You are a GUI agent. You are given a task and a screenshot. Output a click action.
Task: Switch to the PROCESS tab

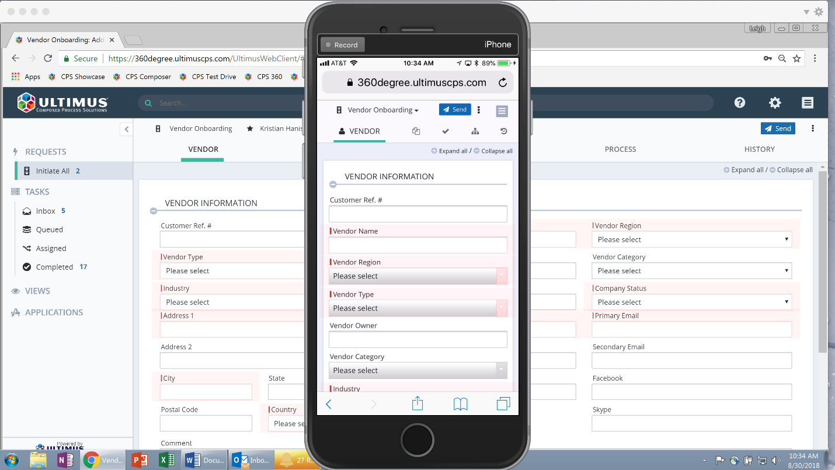pos(620,149)
